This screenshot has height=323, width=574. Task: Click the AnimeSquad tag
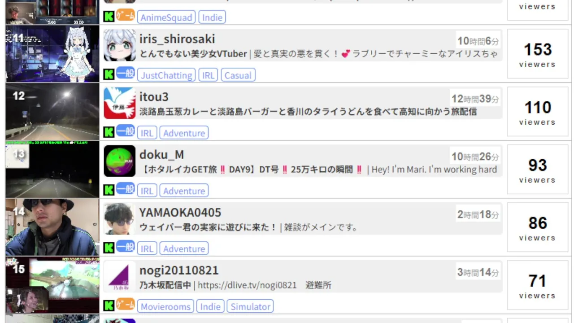(x=166, y=17)
